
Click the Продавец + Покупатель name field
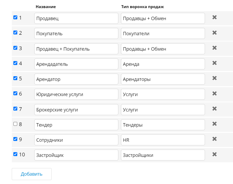[76, 49]
